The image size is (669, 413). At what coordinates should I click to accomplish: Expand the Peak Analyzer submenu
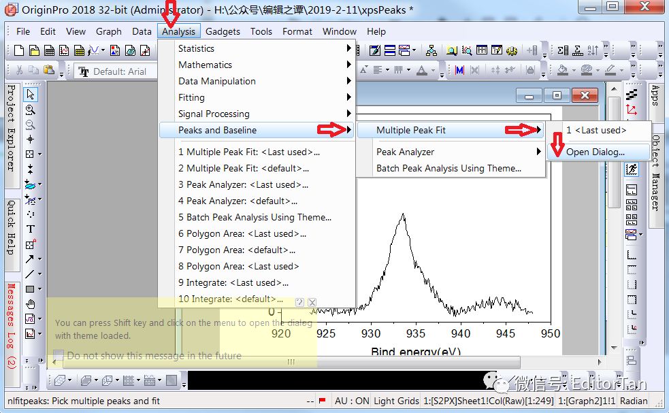pos(451,152)
